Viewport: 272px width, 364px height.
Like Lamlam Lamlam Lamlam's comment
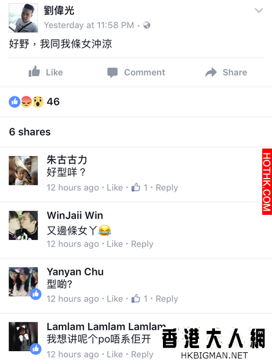coord(115,354)
